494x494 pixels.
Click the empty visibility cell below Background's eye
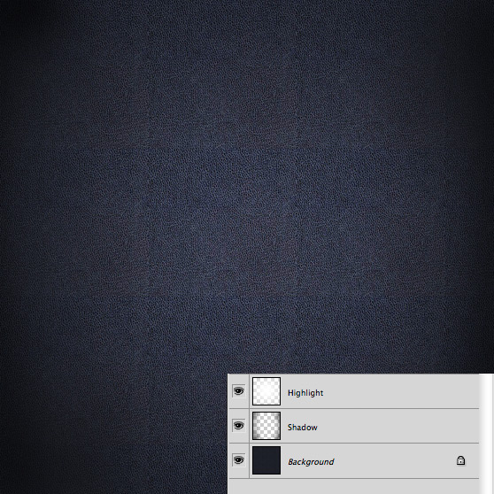pyautogui.click(x=238, y=486)
